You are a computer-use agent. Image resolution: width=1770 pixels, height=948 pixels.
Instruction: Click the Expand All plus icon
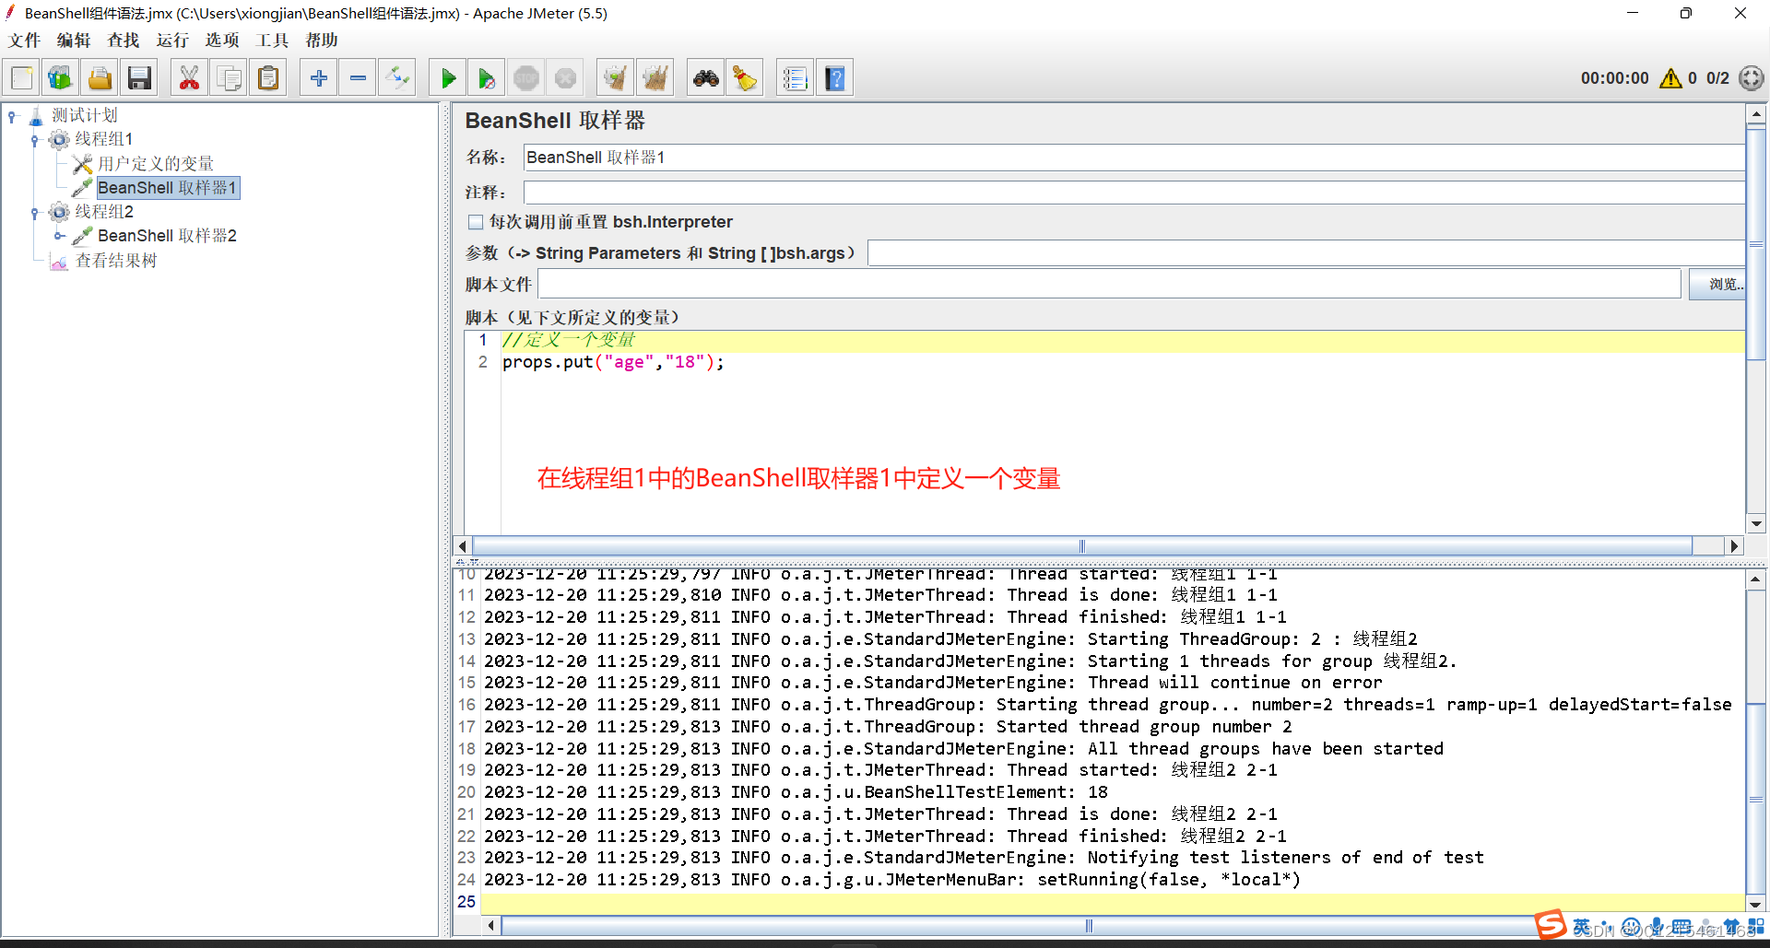(319, 78)
